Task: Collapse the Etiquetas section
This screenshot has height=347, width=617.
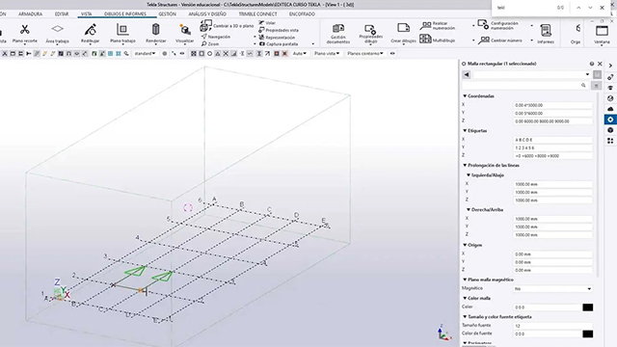Action: (x=465, y=131)
